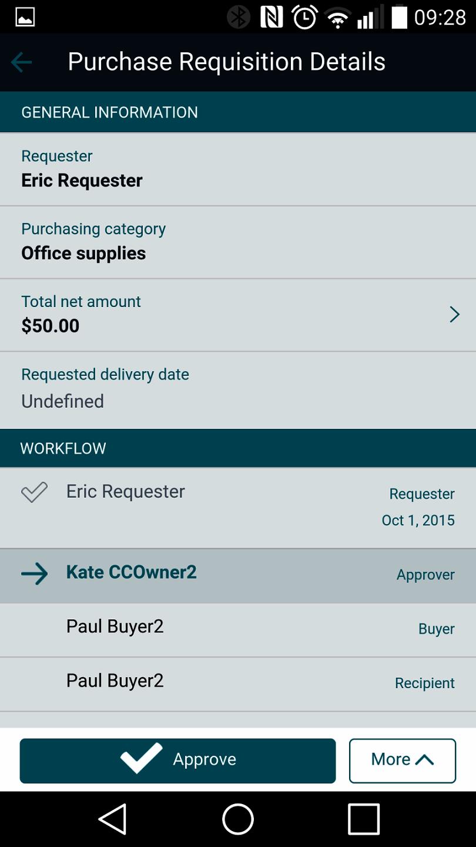Open Paul Buyer2 buyer workflow entry

tap(238, 629)
